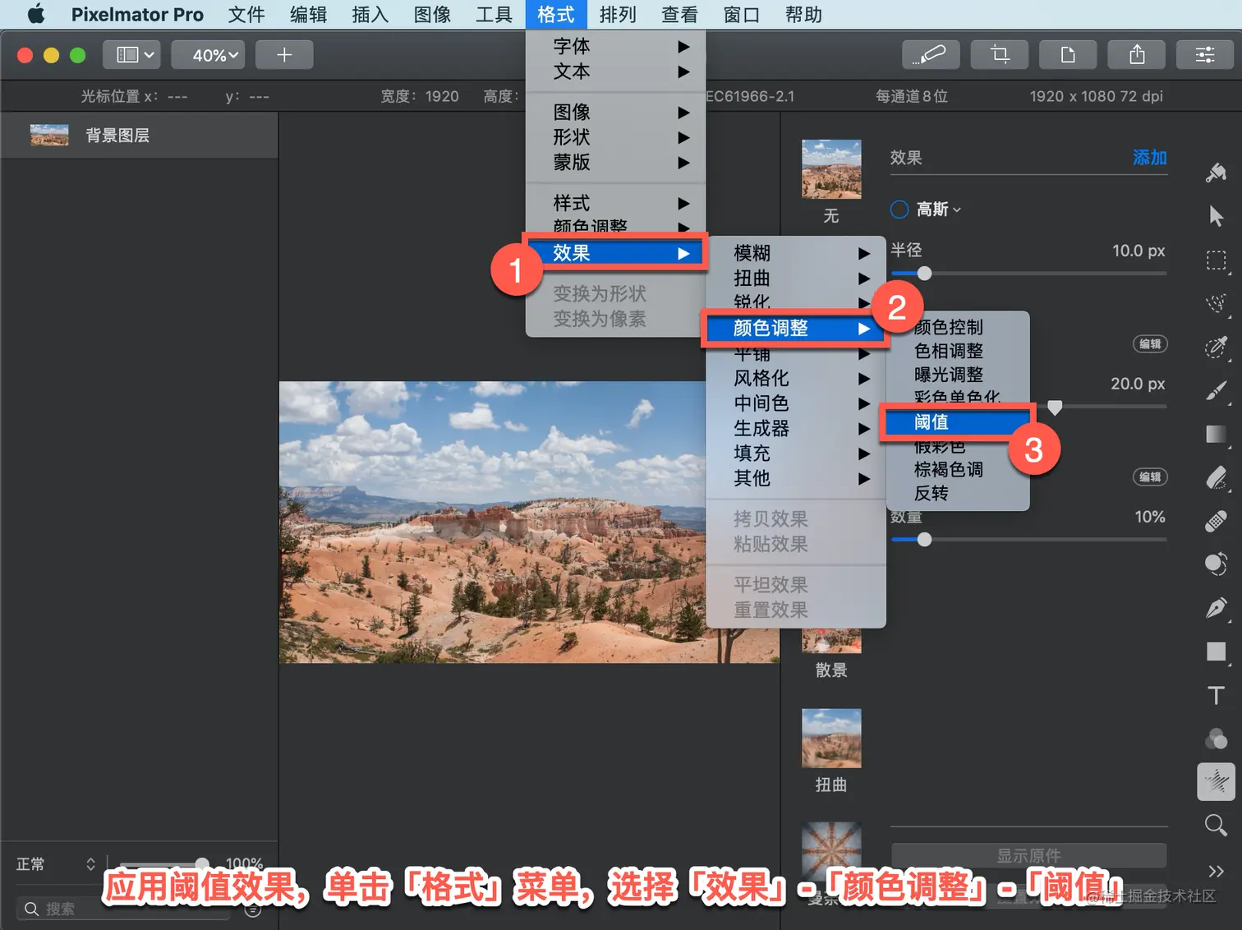Open the 40% zoom level dropdown
The image size is (1242, 930).
209,55
